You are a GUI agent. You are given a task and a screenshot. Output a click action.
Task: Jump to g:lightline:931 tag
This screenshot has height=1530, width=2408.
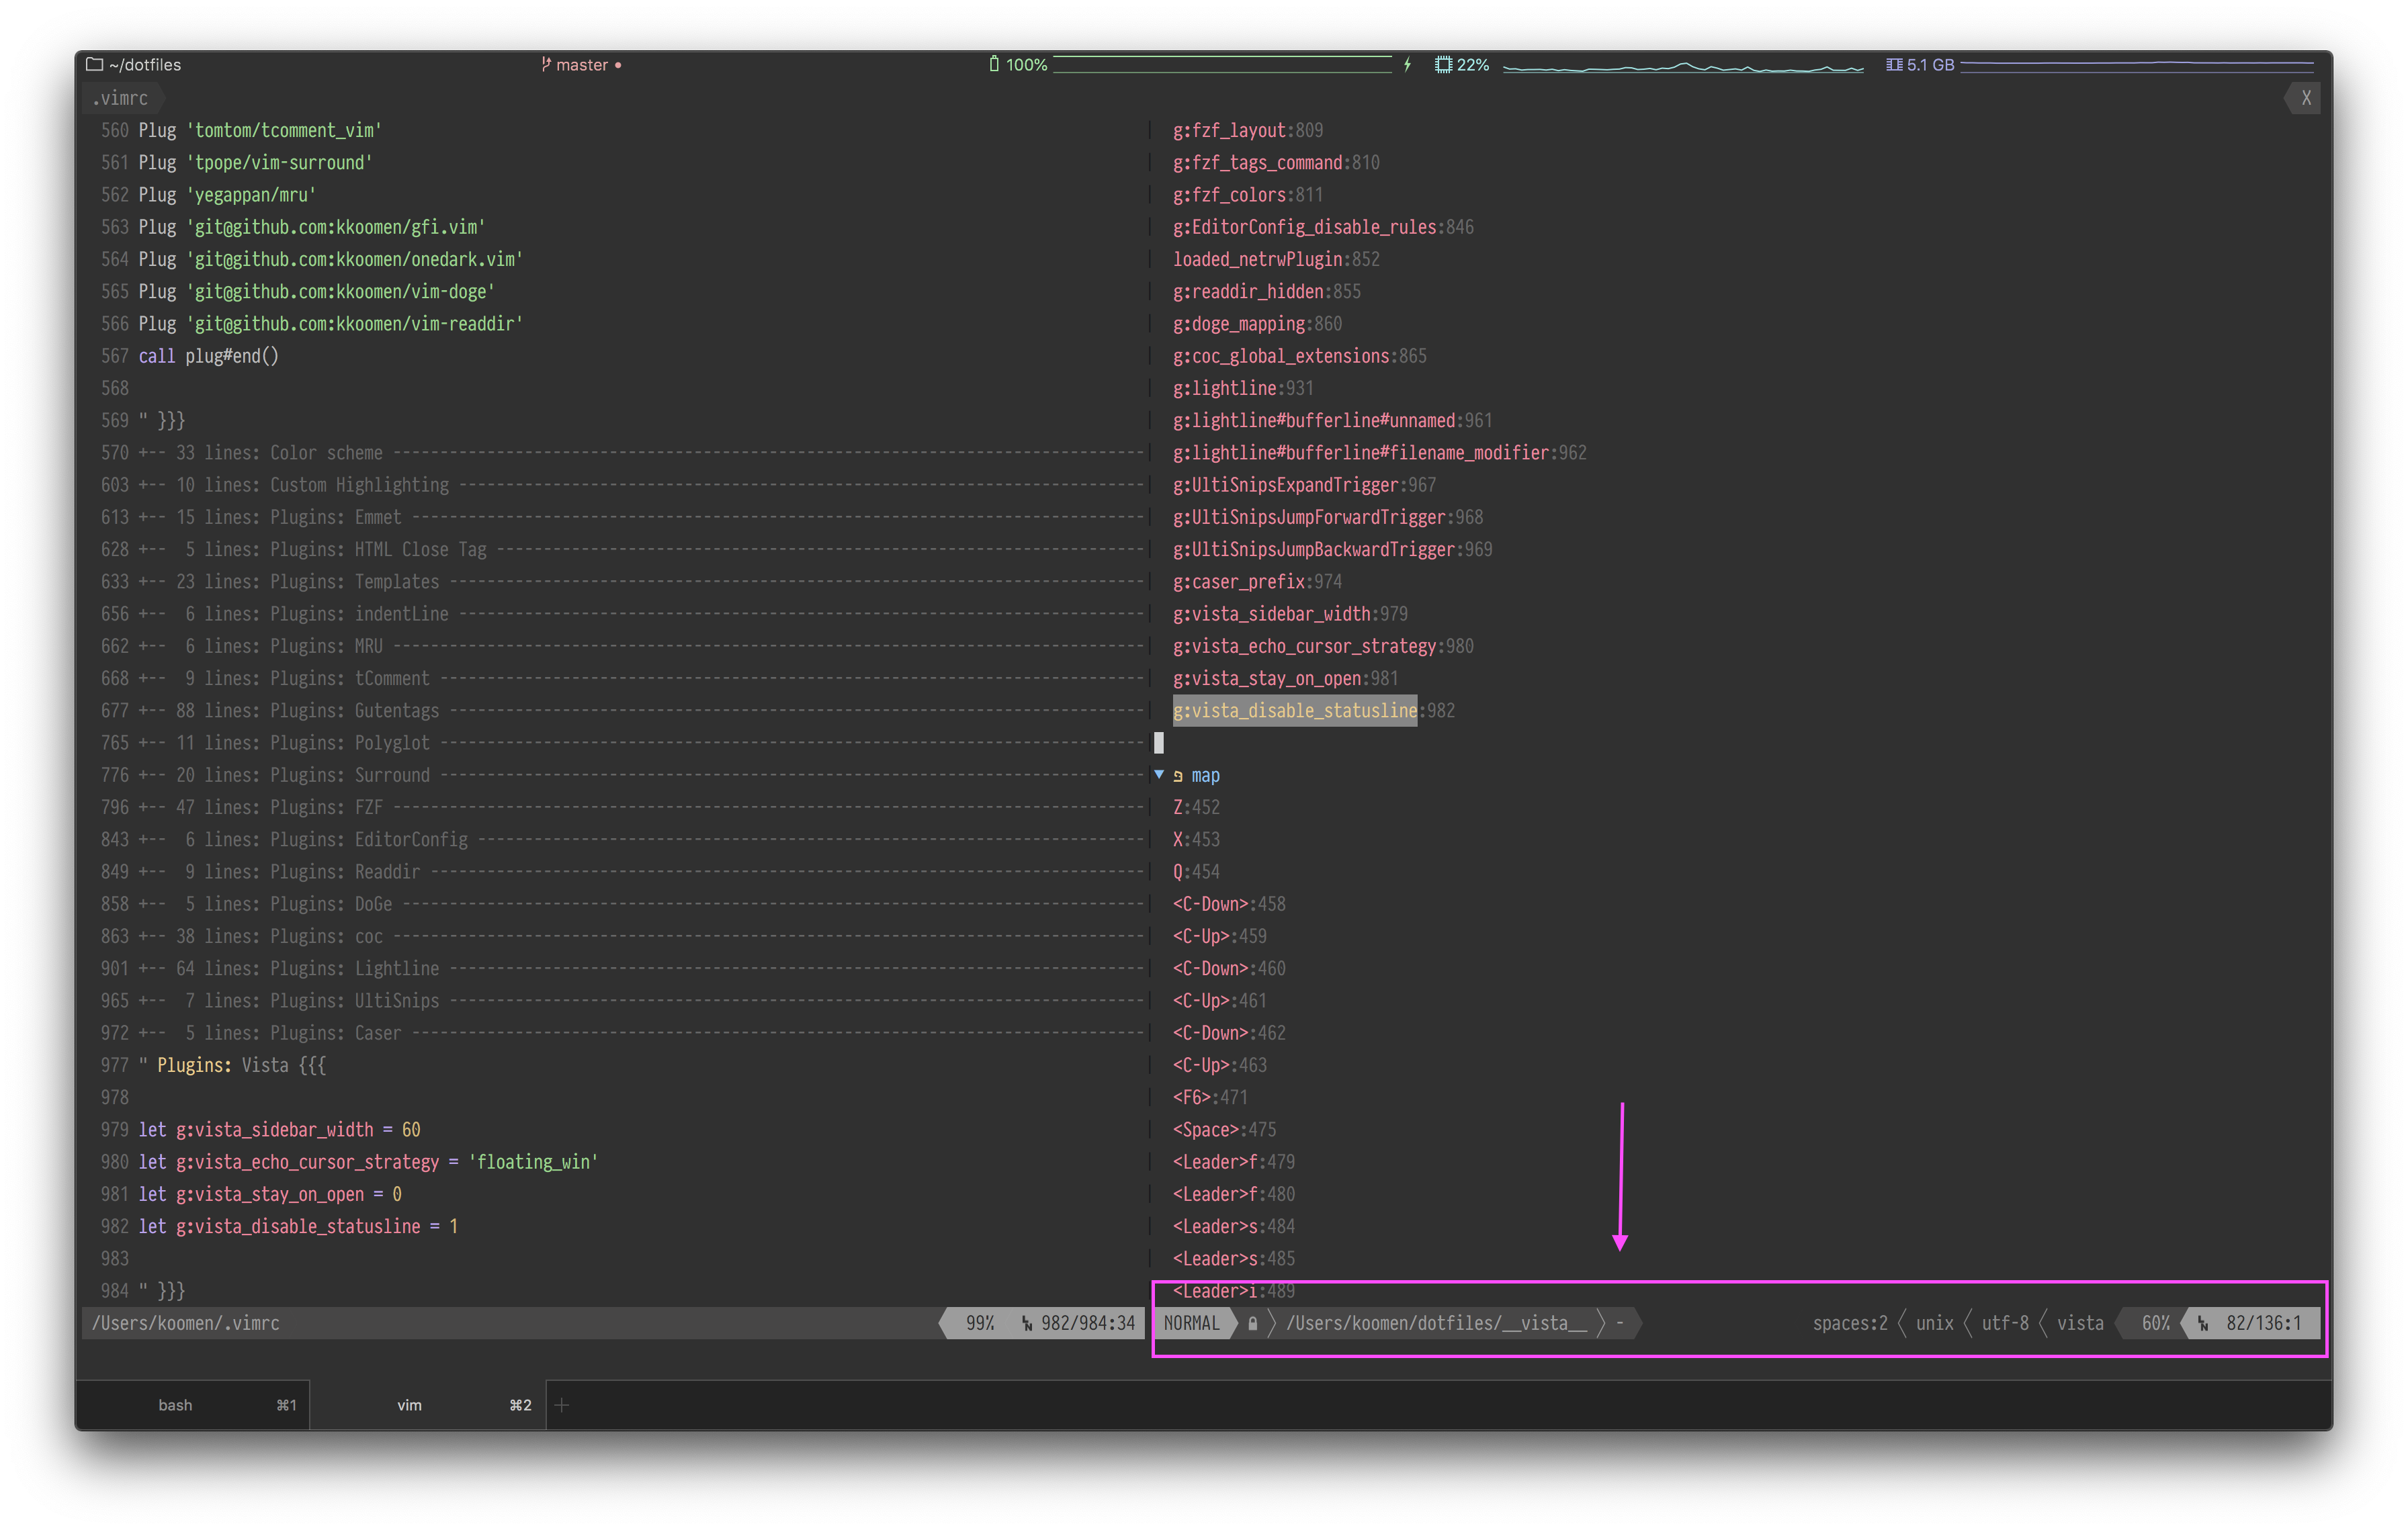tap(1242, 388)
